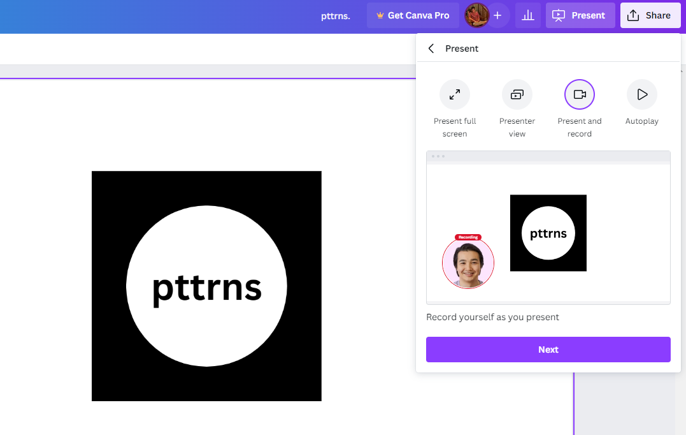This screenshot has width=686, height=435.
Task: Choose the Presenter view icon
Action: point(517,94)
